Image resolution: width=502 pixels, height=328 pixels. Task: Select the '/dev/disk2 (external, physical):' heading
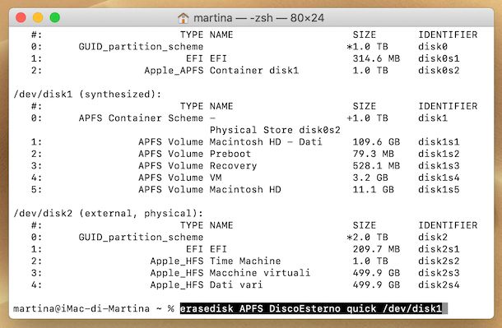108,213
